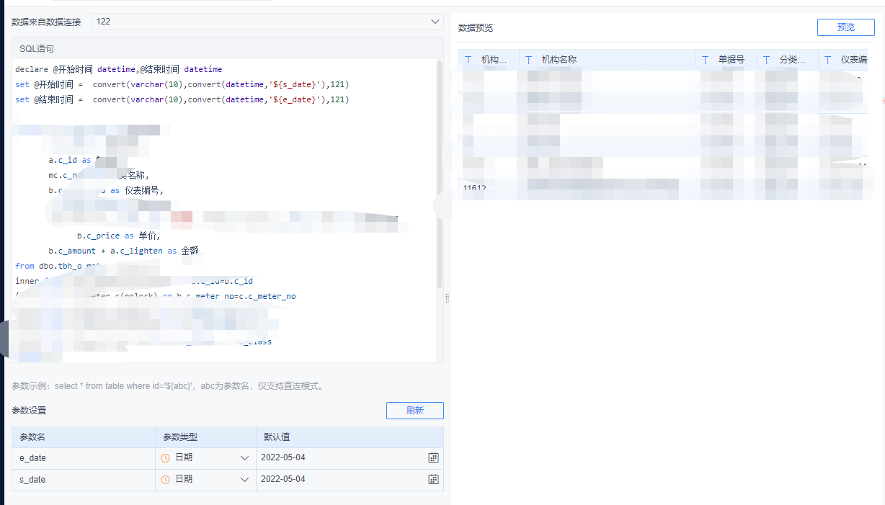The width and height of the screenshot is (885, 505).
Task: Click text-type icon of 单据号 column
Action: (706, 60)
